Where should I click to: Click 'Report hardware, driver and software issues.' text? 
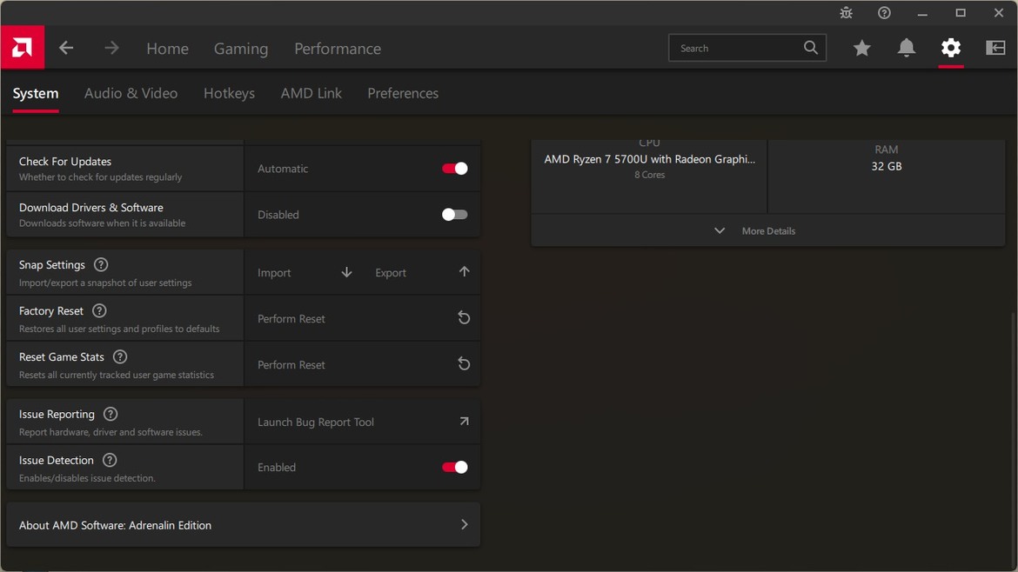111,432
